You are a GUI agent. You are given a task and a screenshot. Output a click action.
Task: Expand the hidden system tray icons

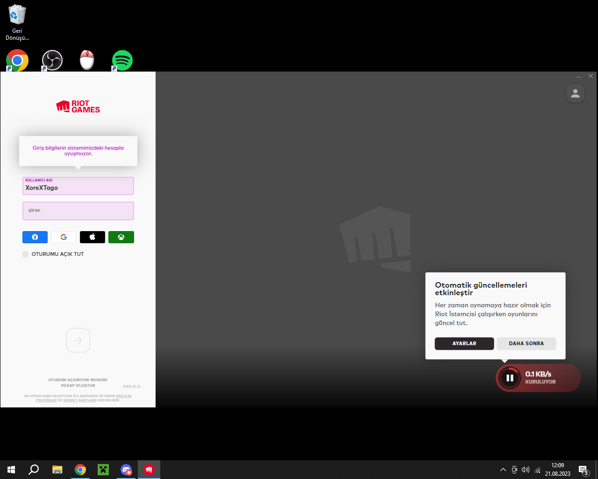pos(503,470)
